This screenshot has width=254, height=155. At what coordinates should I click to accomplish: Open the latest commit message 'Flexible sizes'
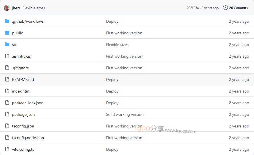[x=33, y=8]
